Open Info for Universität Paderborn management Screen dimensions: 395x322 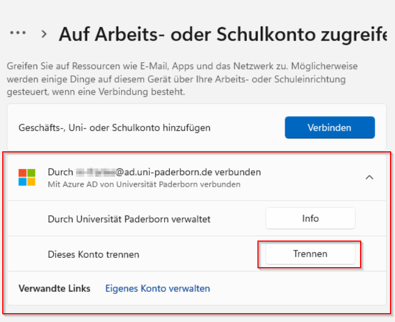[310, 218]
